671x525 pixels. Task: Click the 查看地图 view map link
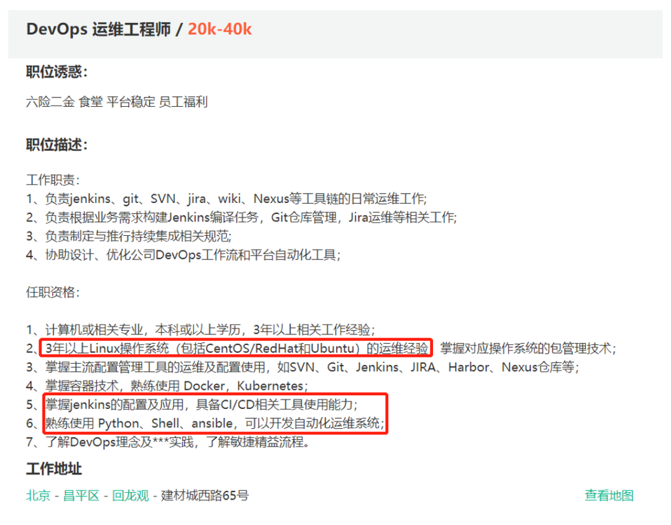(609, 495)
